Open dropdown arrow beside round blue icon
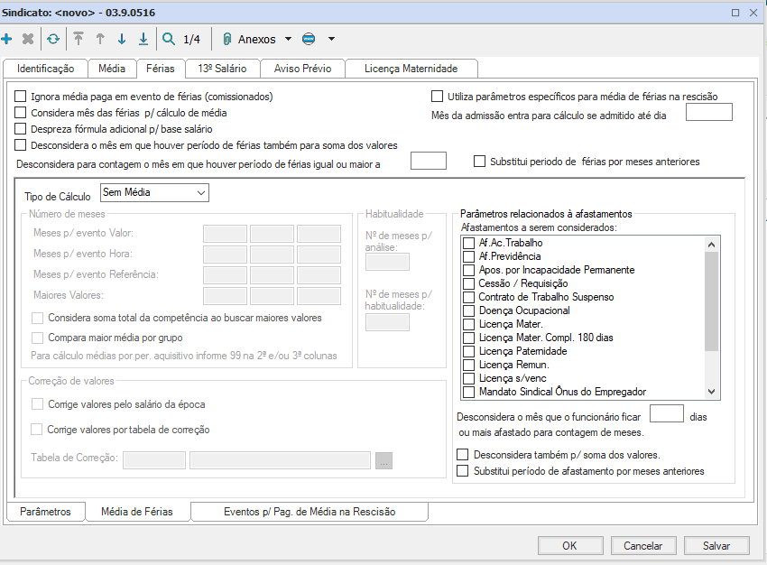This screenshot has height=565, width=767. click(331, 39)
